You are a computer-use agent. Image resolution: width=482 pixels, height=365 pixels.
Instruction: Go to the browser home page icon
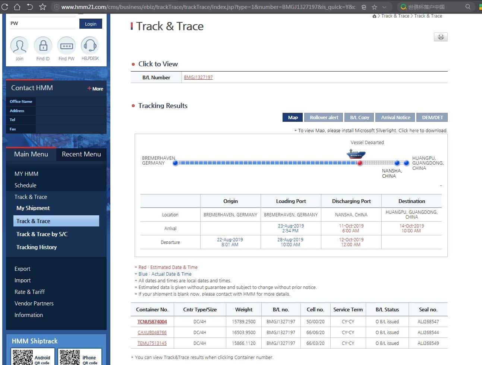pyautogui.click(x=17, y=7)
